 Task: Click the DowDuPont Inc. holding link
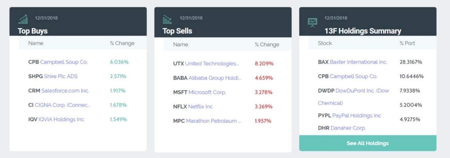pos(362,91)
